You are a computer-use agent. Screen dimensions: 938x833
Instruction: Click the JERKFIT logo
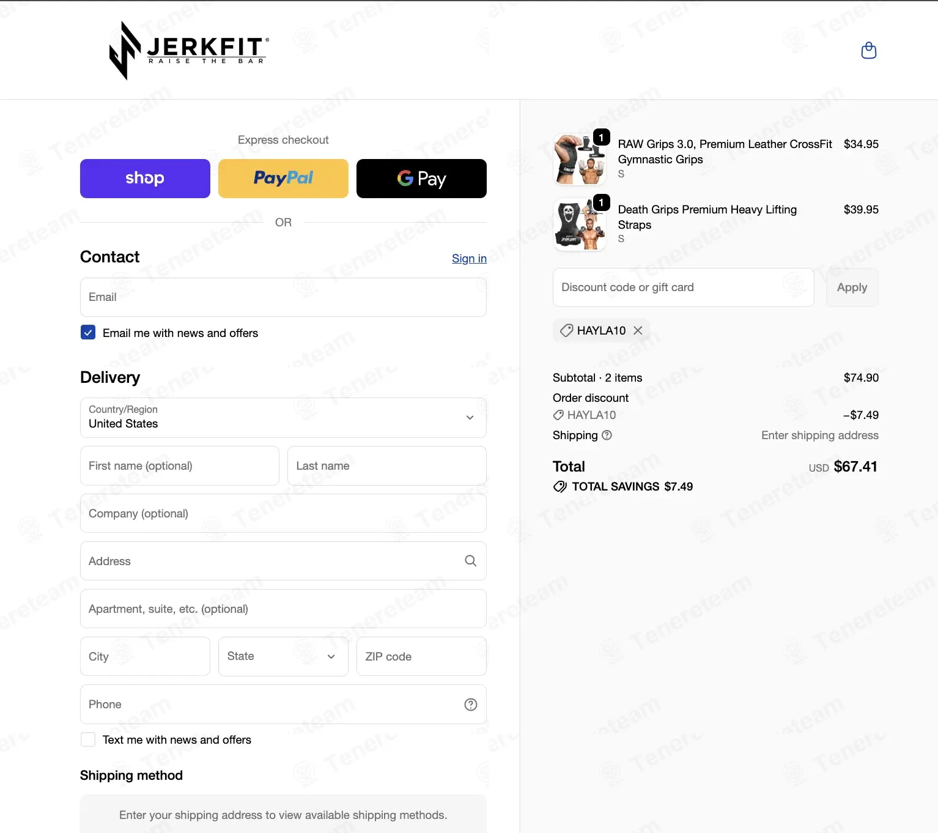click(x=189, y=50)
